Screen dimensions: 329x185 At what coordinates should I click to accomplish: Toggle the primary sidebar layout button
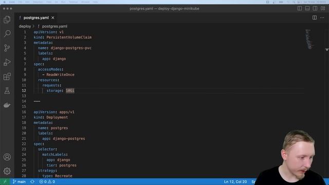click(300, 8)
